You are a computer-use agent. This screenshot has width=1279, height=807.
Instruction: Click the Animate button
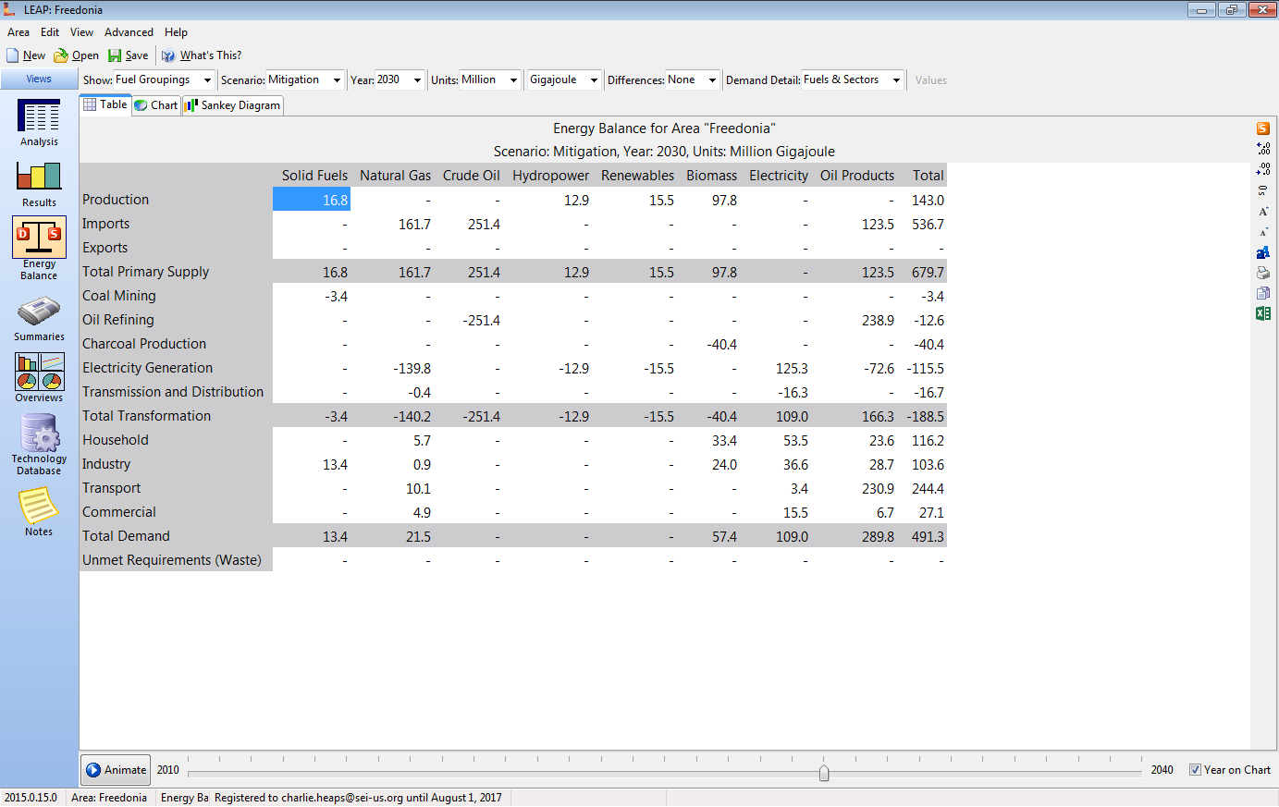pos(117,770)
